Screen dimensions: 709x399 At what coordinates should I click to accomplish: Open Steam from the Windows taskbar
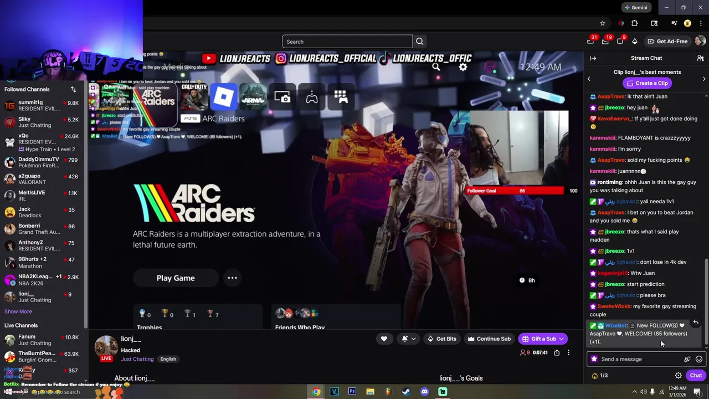(406, 392)
